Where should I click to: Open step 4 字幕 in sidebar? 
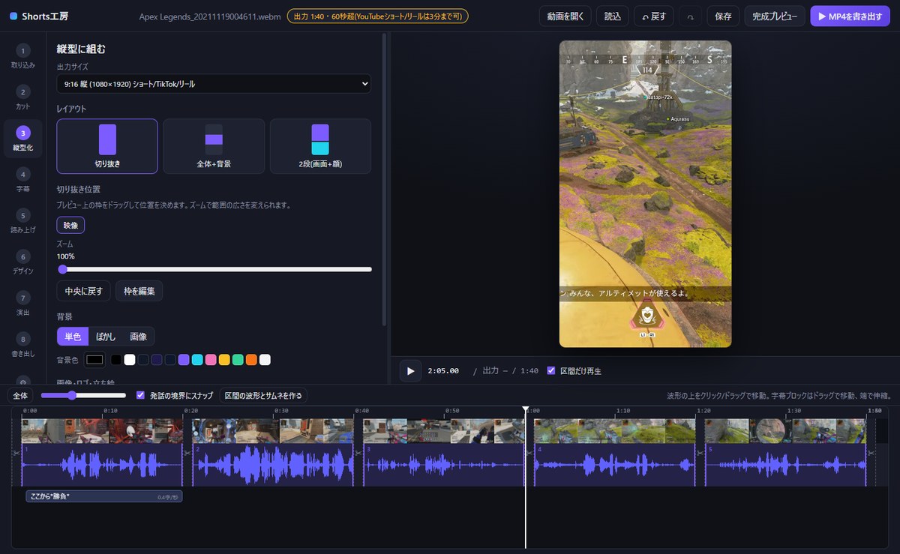click(x=22, y=181)
